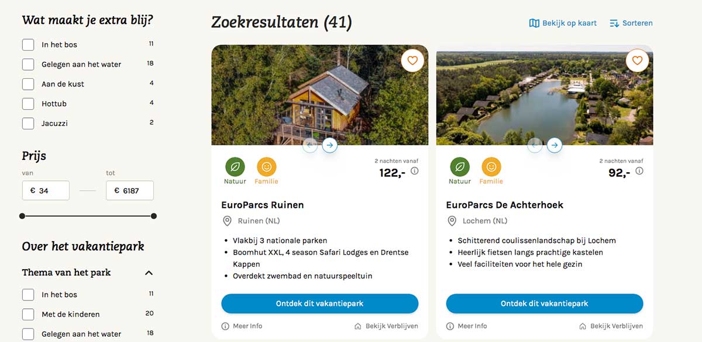Click Ontdek dit vakantiepark for De Achterhoek
The image size is (702, 342).
click(x=544, y=303)
